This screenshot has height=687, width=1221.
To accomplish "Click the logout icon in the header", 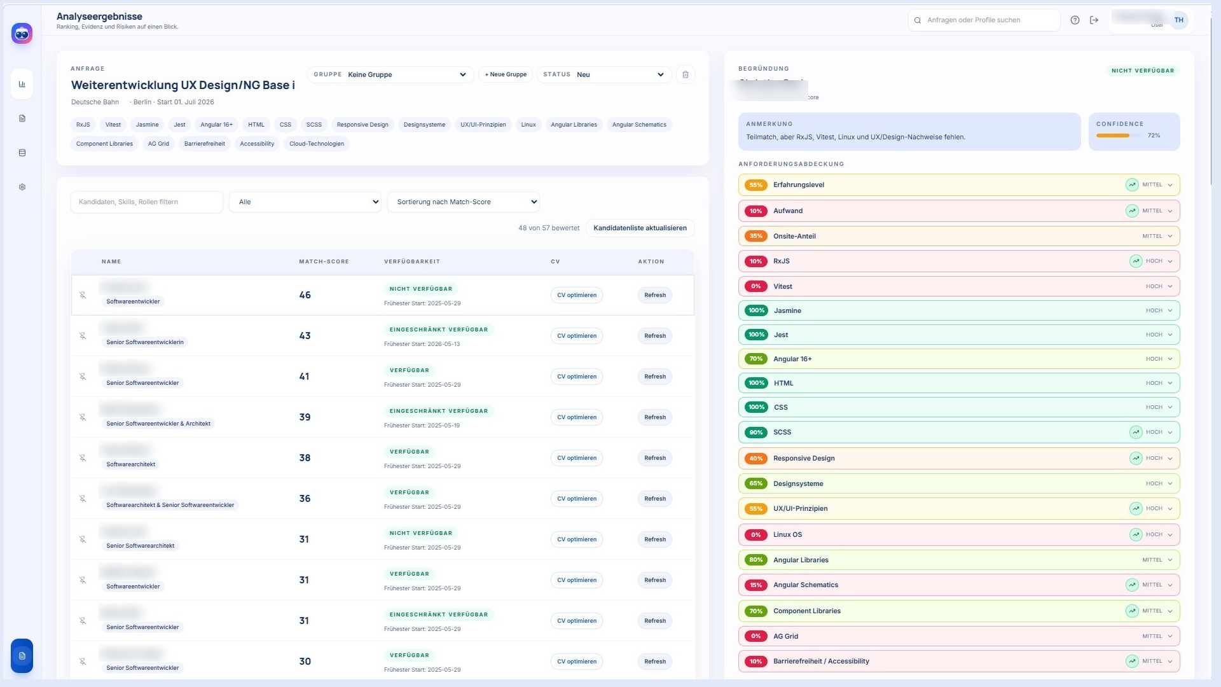I will click(1094, 20).
